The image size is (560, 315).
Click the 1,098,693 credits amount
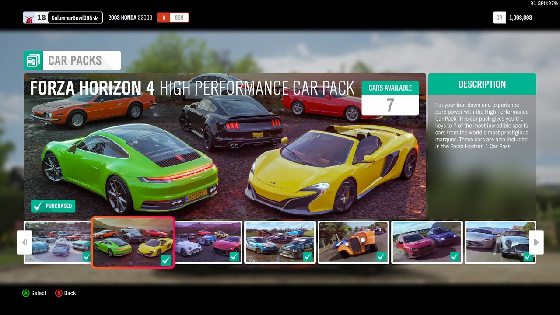520,18
